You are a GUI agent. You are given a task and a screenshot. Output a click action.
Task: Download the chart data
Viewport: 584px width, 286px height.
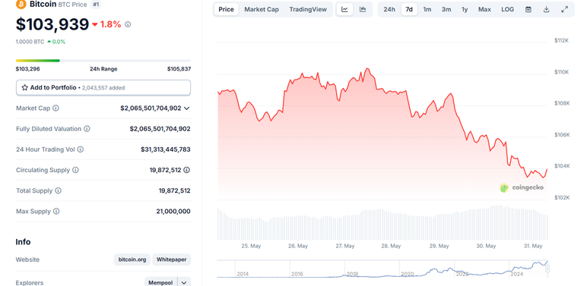coord(547,10)
